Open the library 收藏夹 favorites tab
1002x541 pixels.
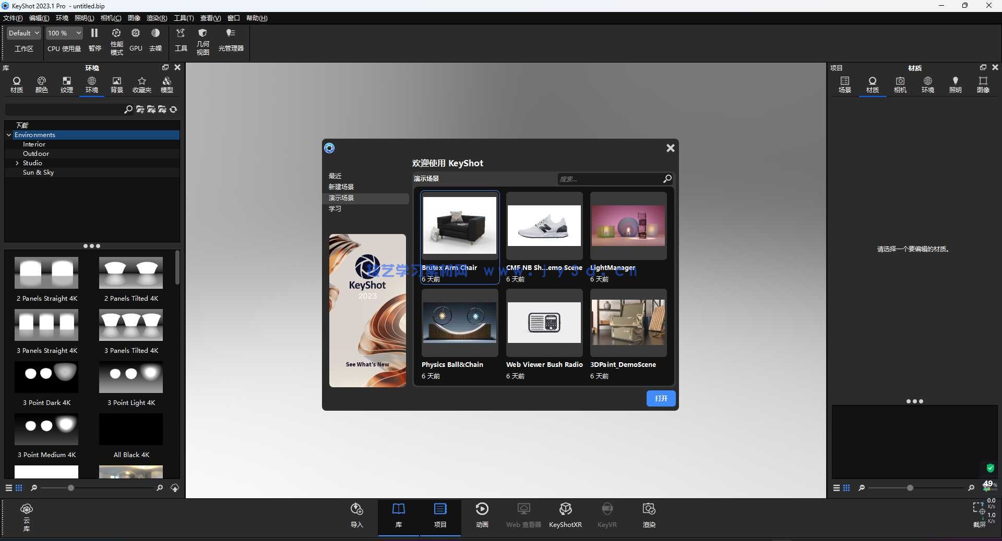142,85
